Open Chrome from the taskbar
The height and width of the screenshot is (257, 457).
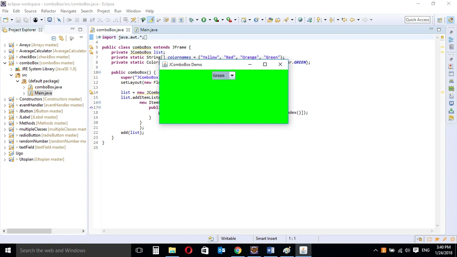237,250
